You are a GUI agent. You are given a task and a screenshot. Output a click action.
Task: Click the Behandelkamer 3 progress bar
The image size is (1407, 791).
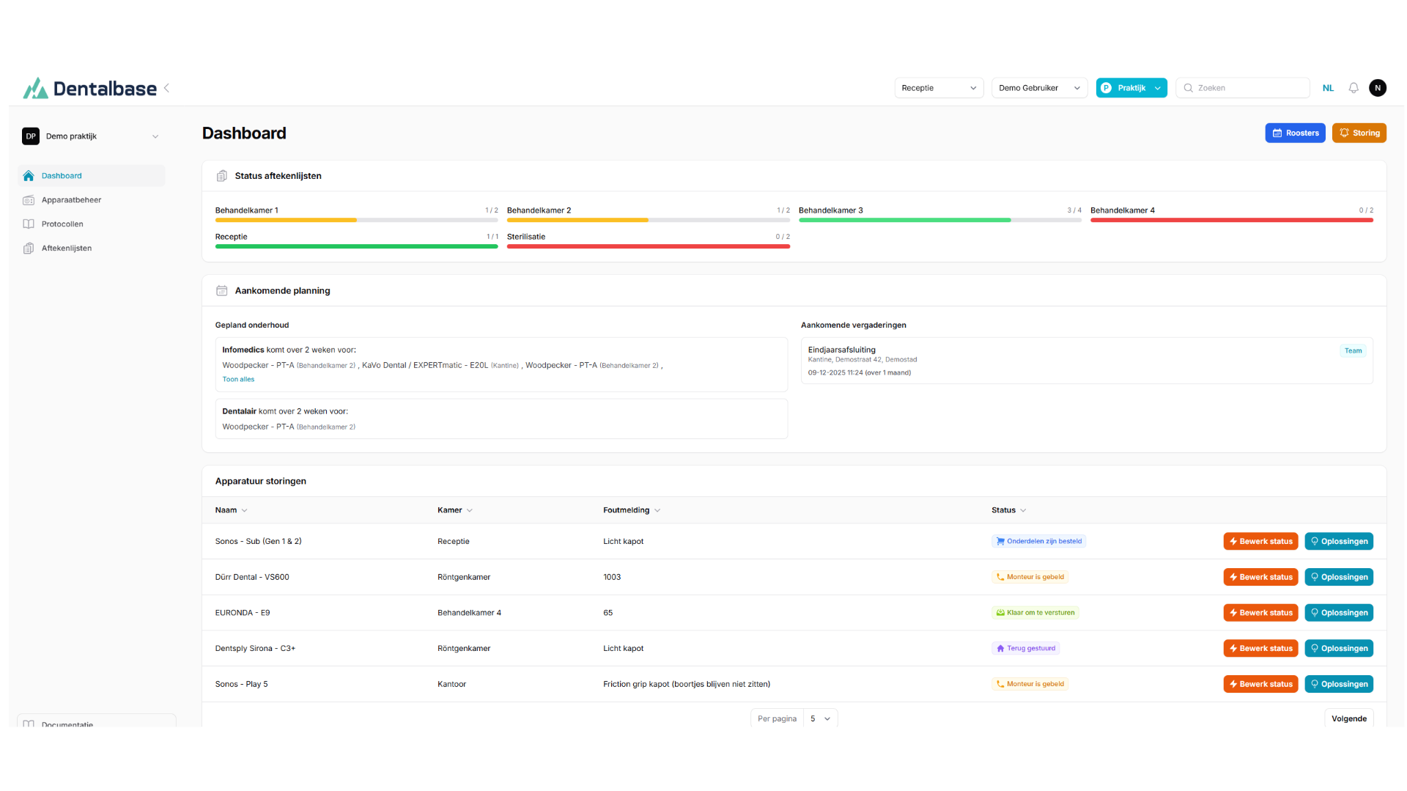point(939,220)
